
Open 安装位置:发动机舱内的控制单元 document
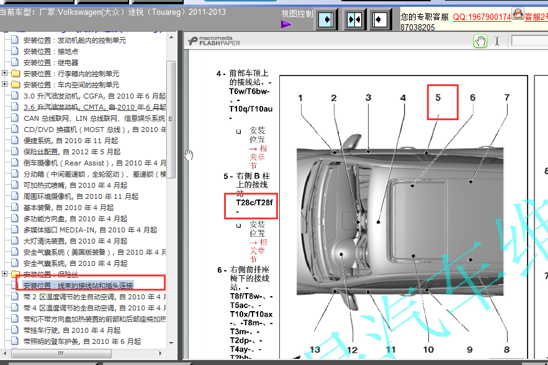coord(74,40)
